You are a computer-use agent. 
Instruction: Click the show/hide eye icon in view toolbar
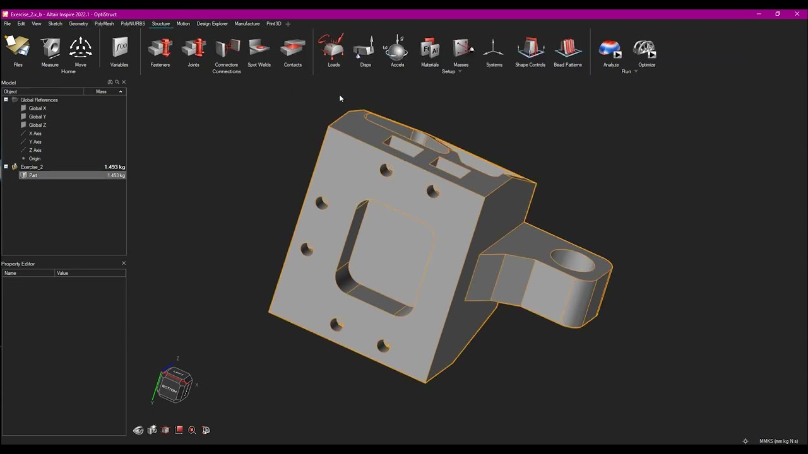(138, 430)
